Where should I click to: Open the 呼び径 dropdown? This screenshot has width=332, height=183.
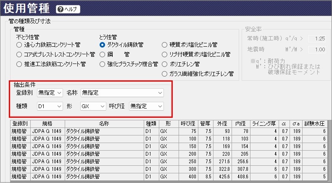[146, 107]
